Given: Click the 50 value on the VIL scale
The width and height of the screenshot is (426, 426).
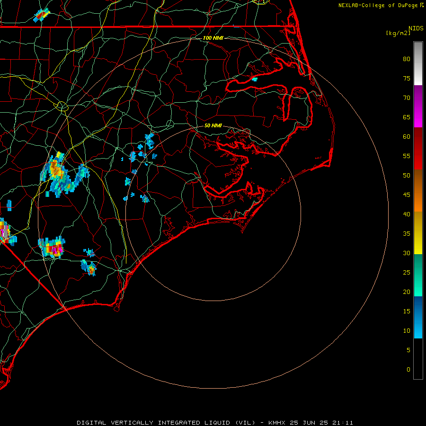Looking at the screenshot, I should pyautogui.click(x=407, y=176).
